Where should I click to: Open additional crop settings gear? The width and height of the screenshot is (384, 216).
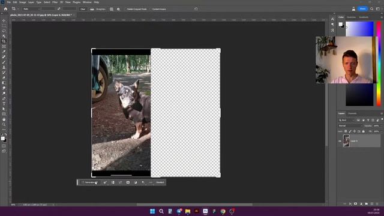pyautogui.click(x=118, y=9)
